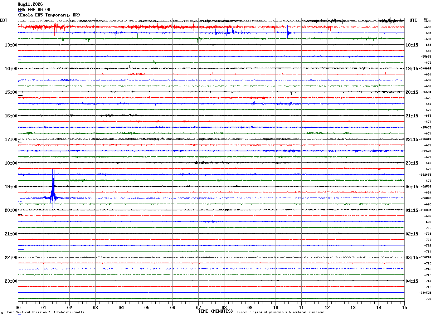Viewport: 433px width, 317px height.
Task: Click the CDT timezone label
Action: point(4,20)
